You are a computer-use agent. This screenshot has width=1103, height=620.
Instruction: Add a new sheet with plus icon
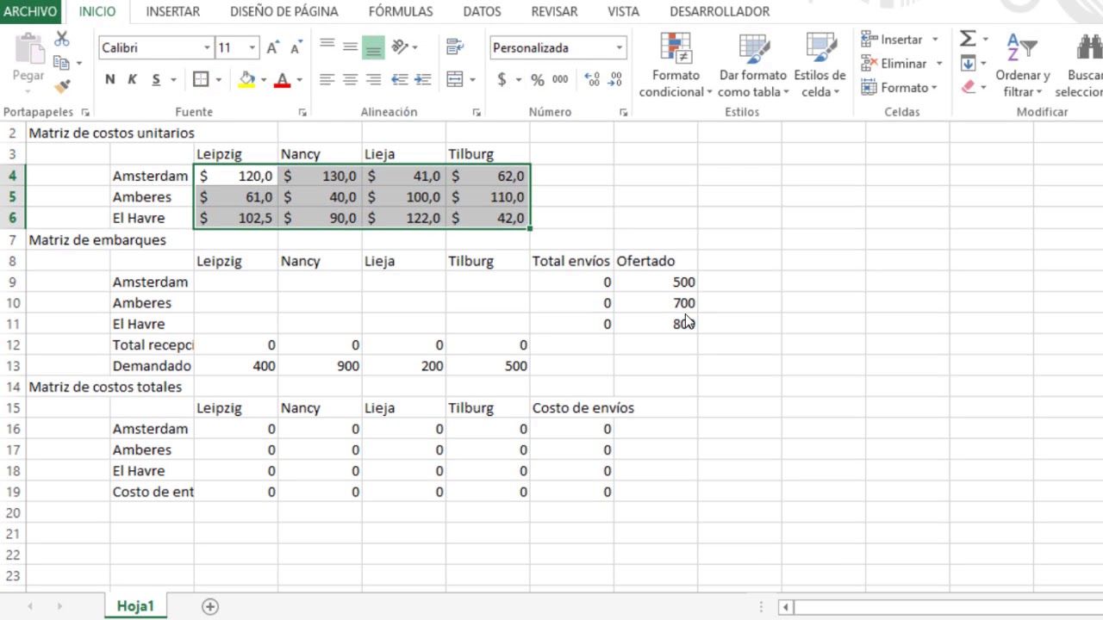(210, 606)
